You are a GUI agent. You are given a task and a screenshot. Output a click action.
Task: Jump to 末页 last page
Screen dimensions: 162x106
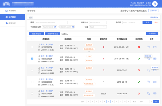click(x=134, y=101)
